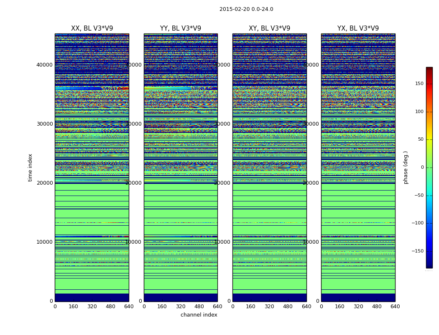Click the 480 channel tick under XY plot

288,307
